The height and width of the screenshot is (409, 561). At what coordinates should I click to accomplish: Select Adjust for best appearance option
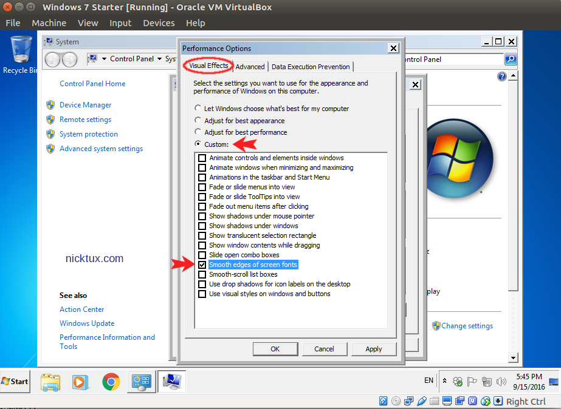tap(198, 121)
